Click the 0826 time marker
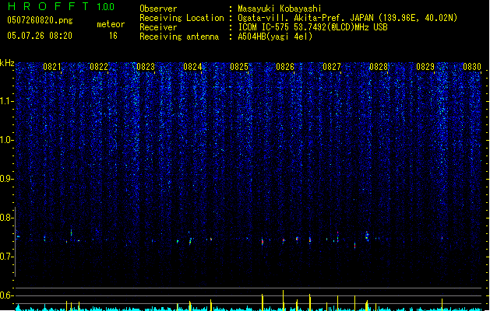490x311 pixels. [x=285, y=67]
